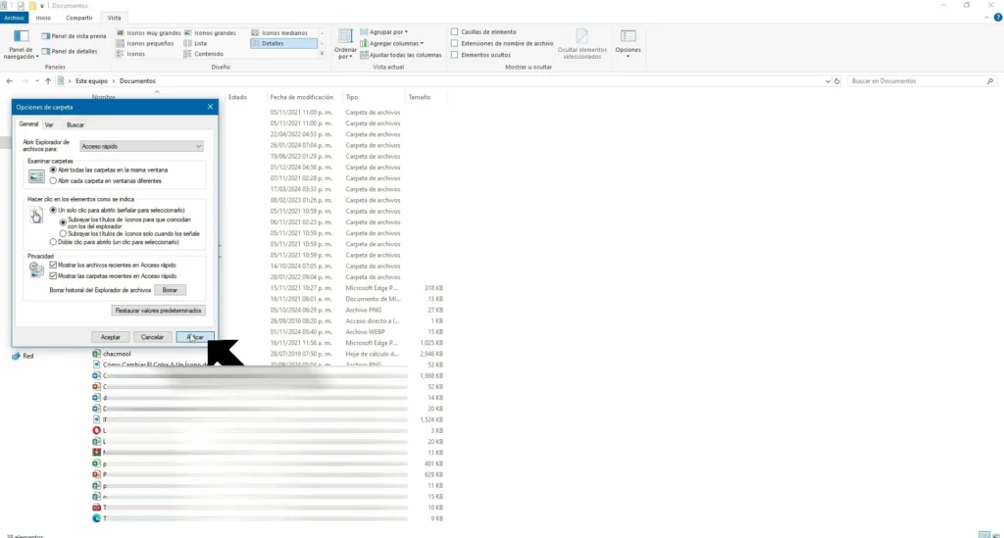Viewport: 1004px width, 538px height.
Task: Open the recent locations dropdown arrow
Action: 36,81
